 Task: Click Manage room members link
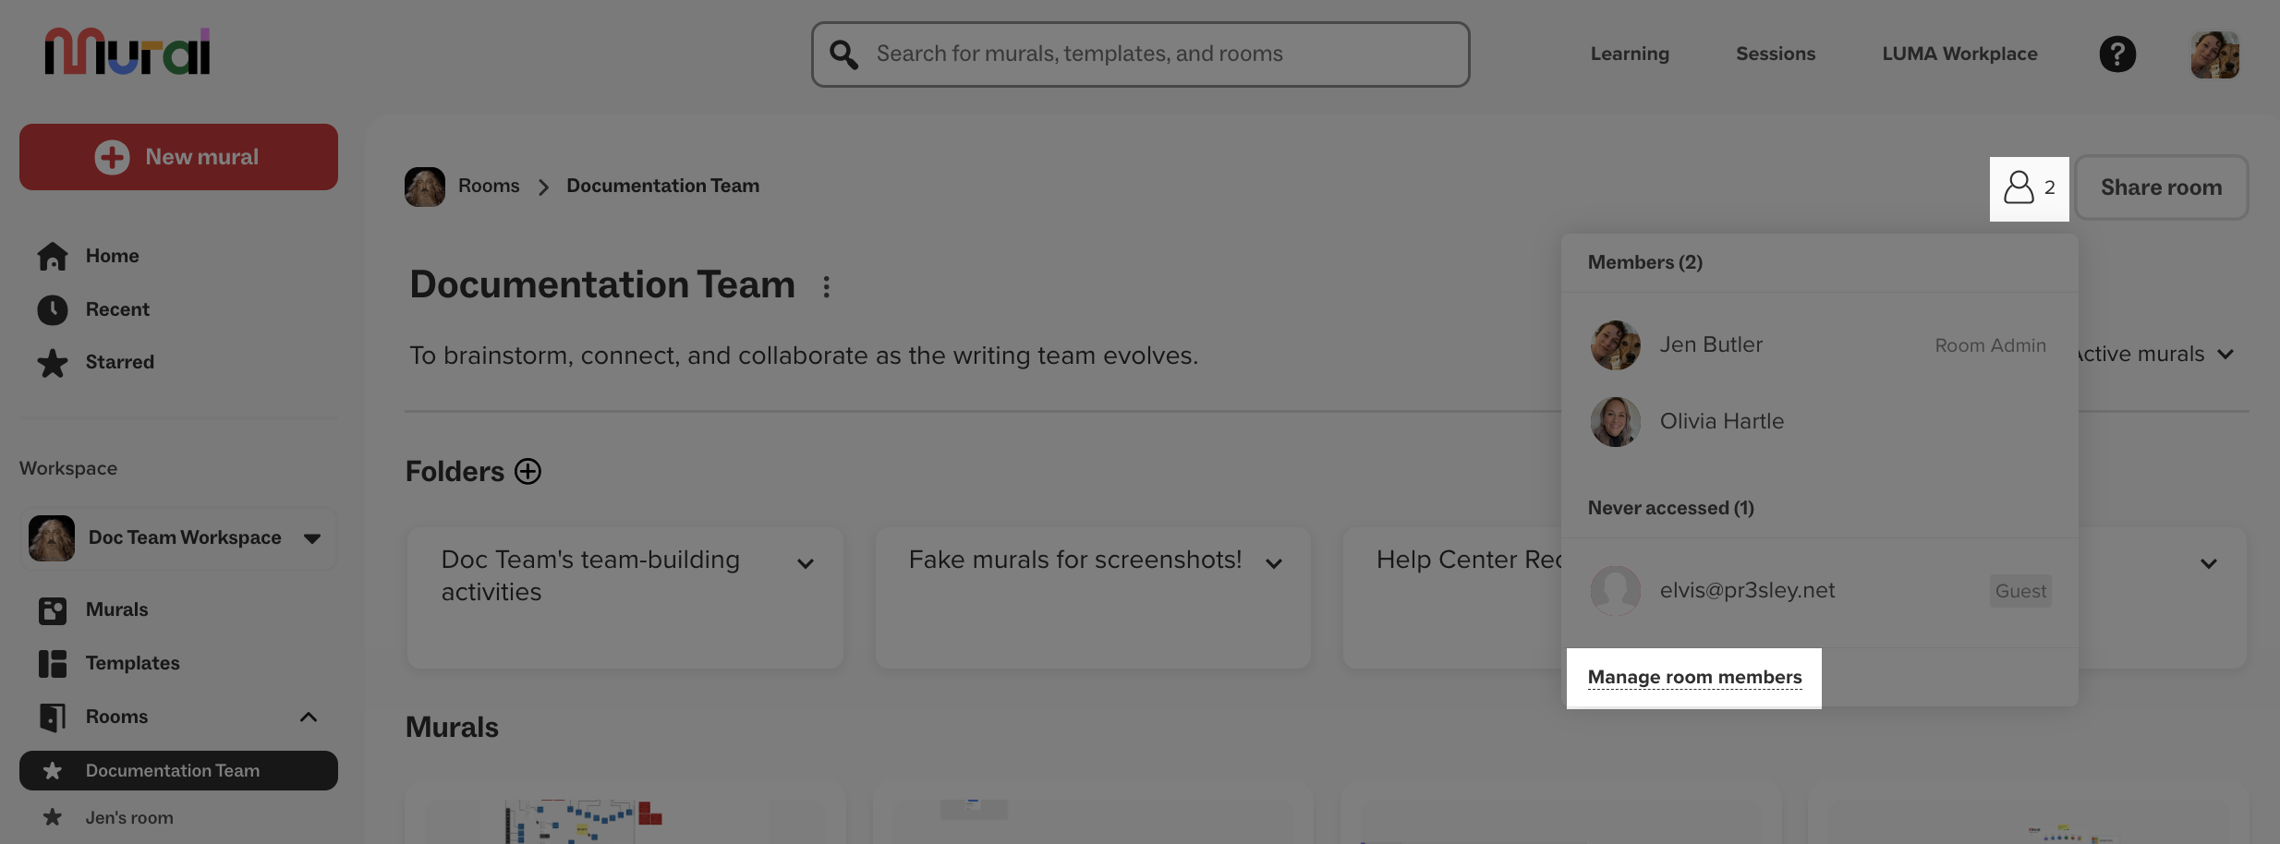click(1694, 677)
